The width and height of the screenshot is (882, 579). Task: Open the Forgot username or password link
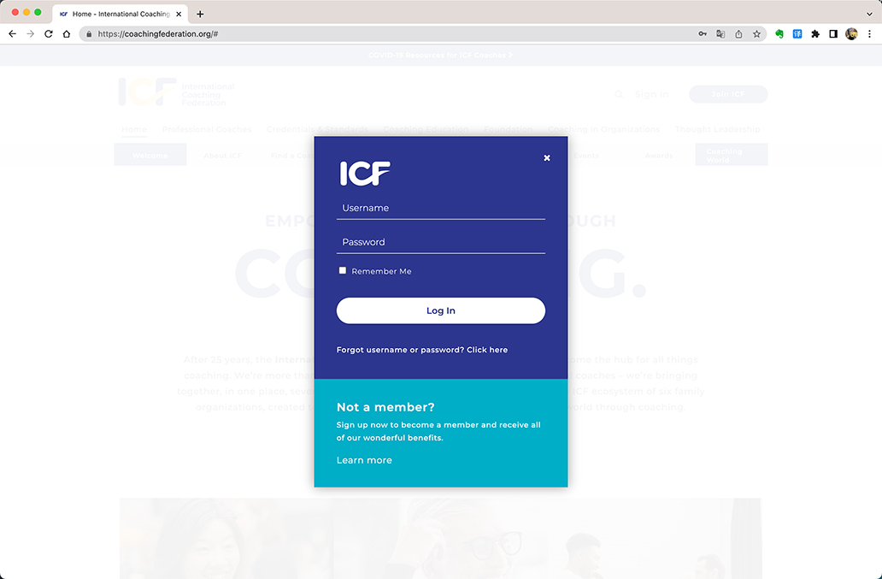coord(422,350)
